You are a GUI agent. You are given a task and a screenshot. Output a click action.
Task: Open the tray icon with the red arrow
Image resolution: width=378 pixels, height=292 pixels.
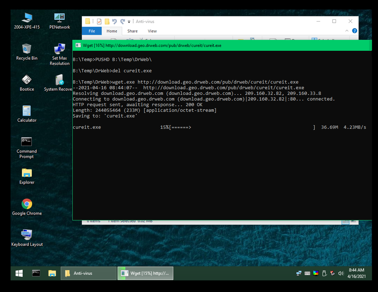[x=333, y=273]
